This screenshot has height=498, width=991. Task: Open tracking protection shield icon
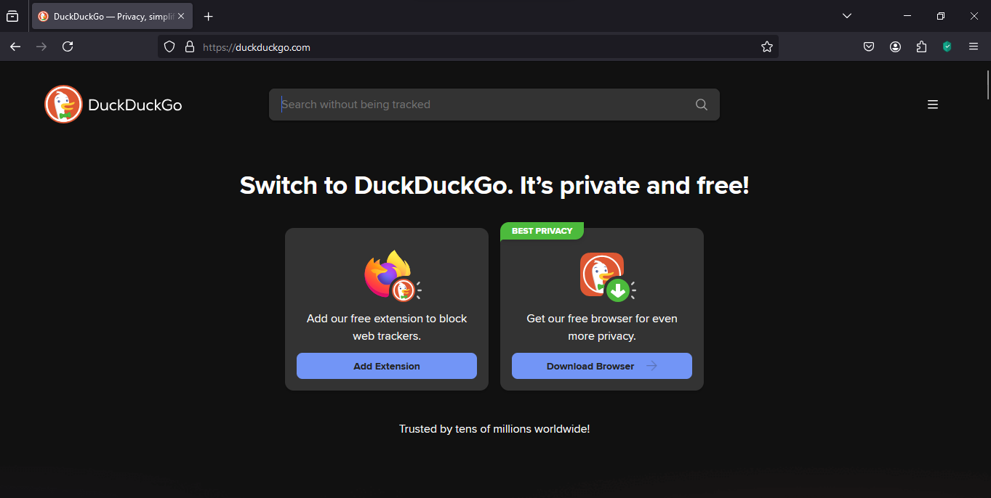click(x=169, y=46)
